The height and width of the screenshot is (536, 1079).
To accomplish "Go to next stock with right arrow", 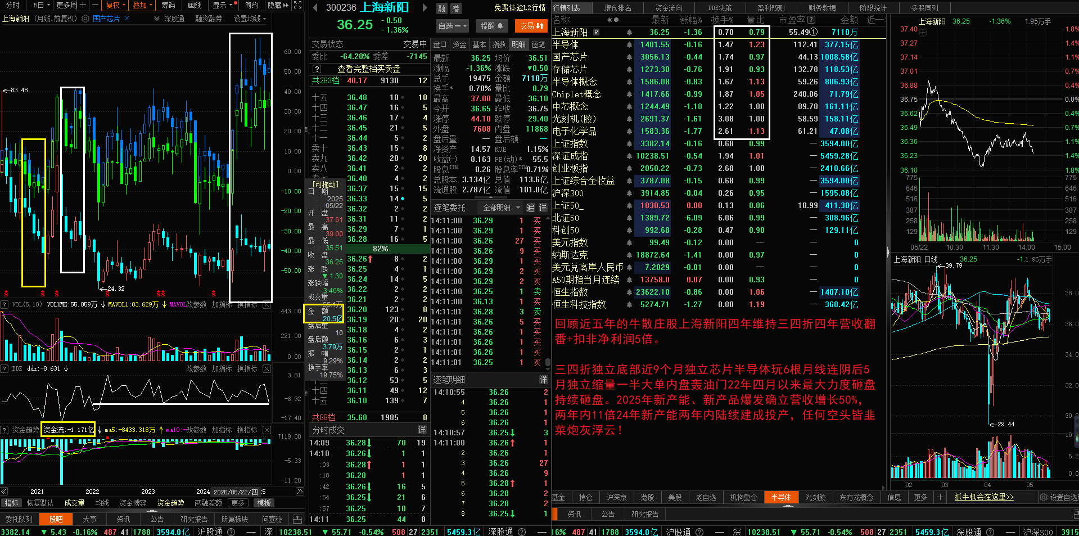I will point(425,8).
